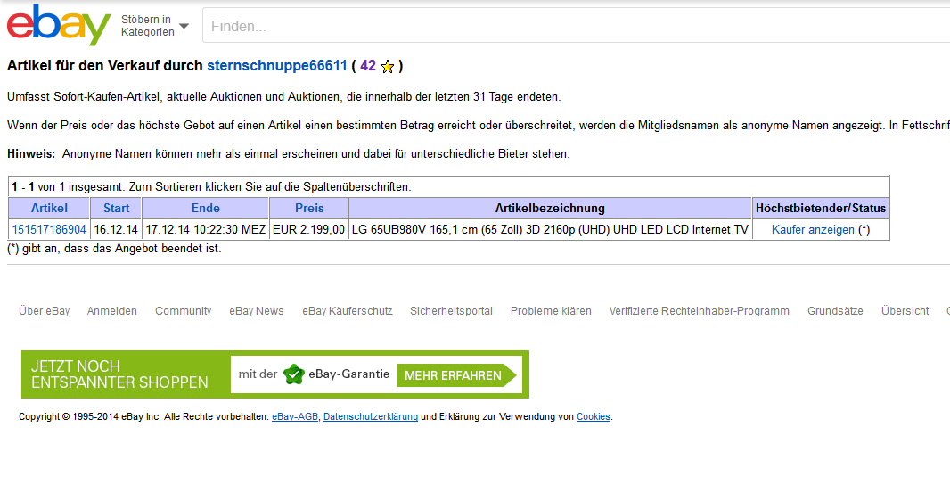Open Datenschutzerklärung link
950x493 pixels.
pos(370,416)
